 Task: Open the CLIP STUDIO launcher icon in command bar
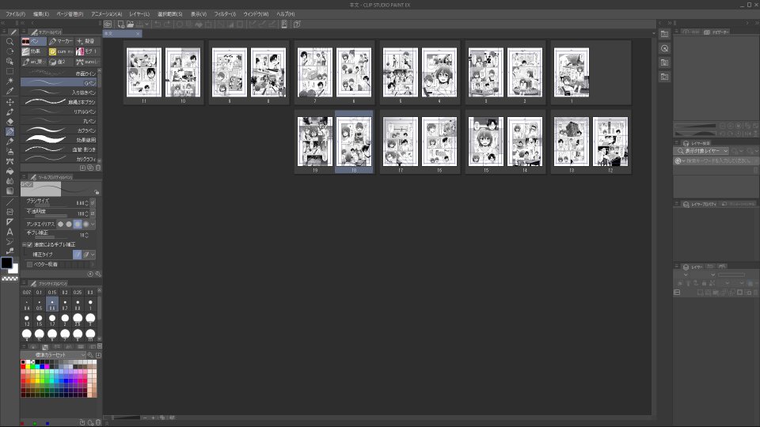[x=108, y=24]
